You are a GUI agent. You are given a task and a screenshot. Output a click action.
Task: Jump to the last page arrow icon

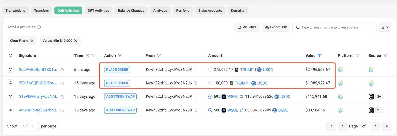[x=387, y=126]
